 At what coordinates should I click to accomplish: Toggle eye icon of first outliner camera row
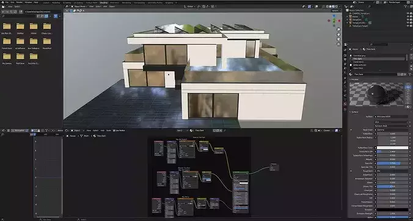pos(408,13)
